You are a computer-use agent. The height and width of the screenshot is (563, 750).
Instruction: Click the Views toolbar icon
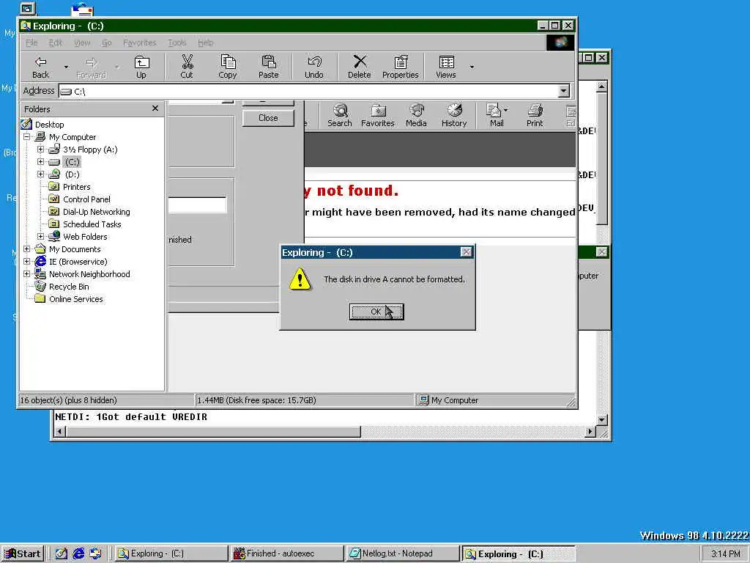click(446, 67)
